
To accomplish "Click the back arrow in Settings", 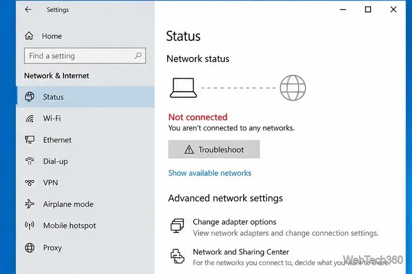I will 28,10.
